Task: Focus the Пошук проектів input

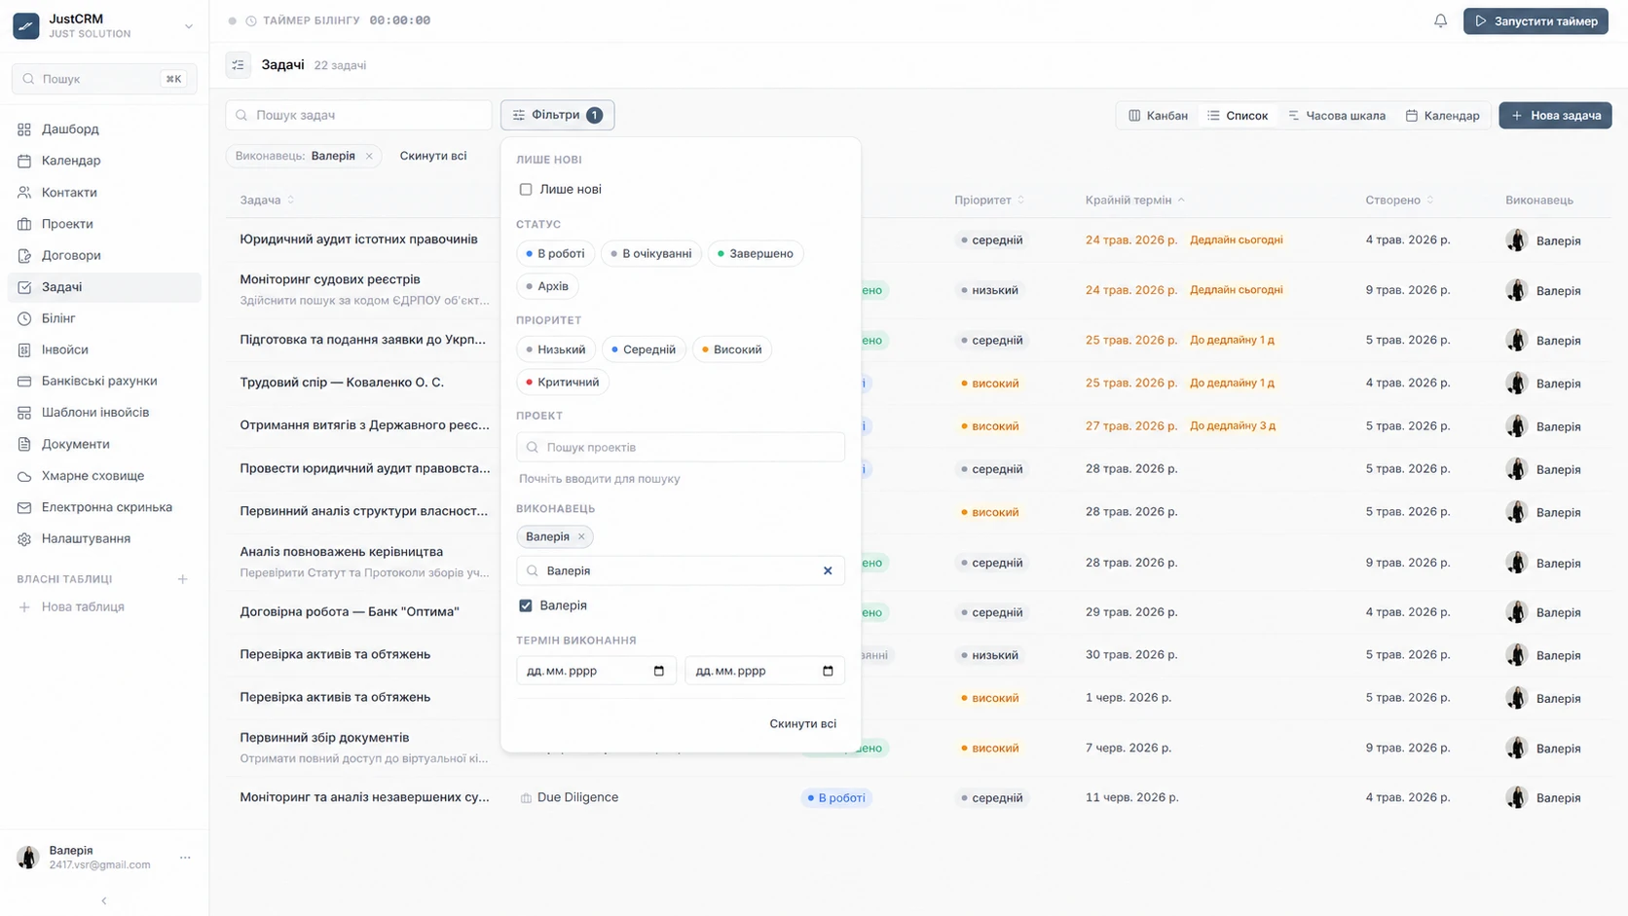Action: coord(681,447)
